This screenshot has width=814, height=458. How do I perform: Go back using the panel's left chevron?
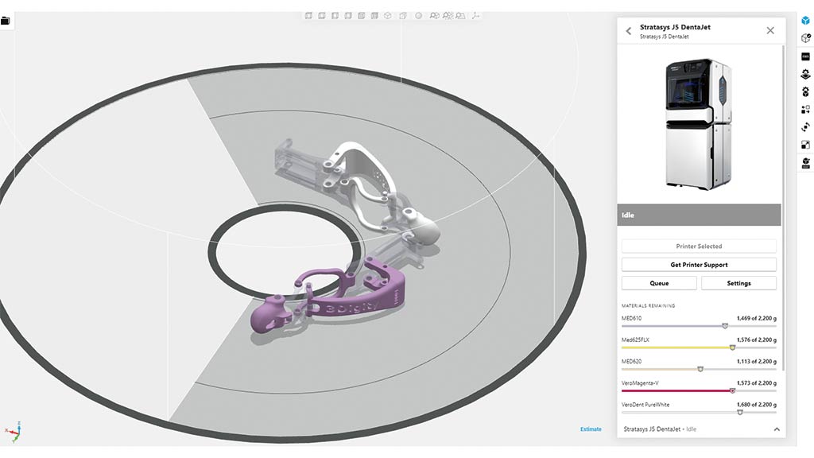pos(629,31)
